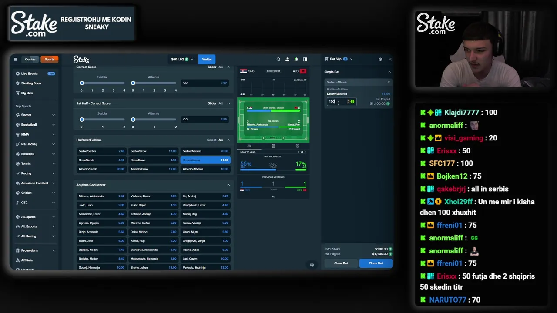Image resolution: width=557 pixels, height=313 pixels.
Task: Go to next pitch widget slide arrow
Action: click(x=283, y=138)
